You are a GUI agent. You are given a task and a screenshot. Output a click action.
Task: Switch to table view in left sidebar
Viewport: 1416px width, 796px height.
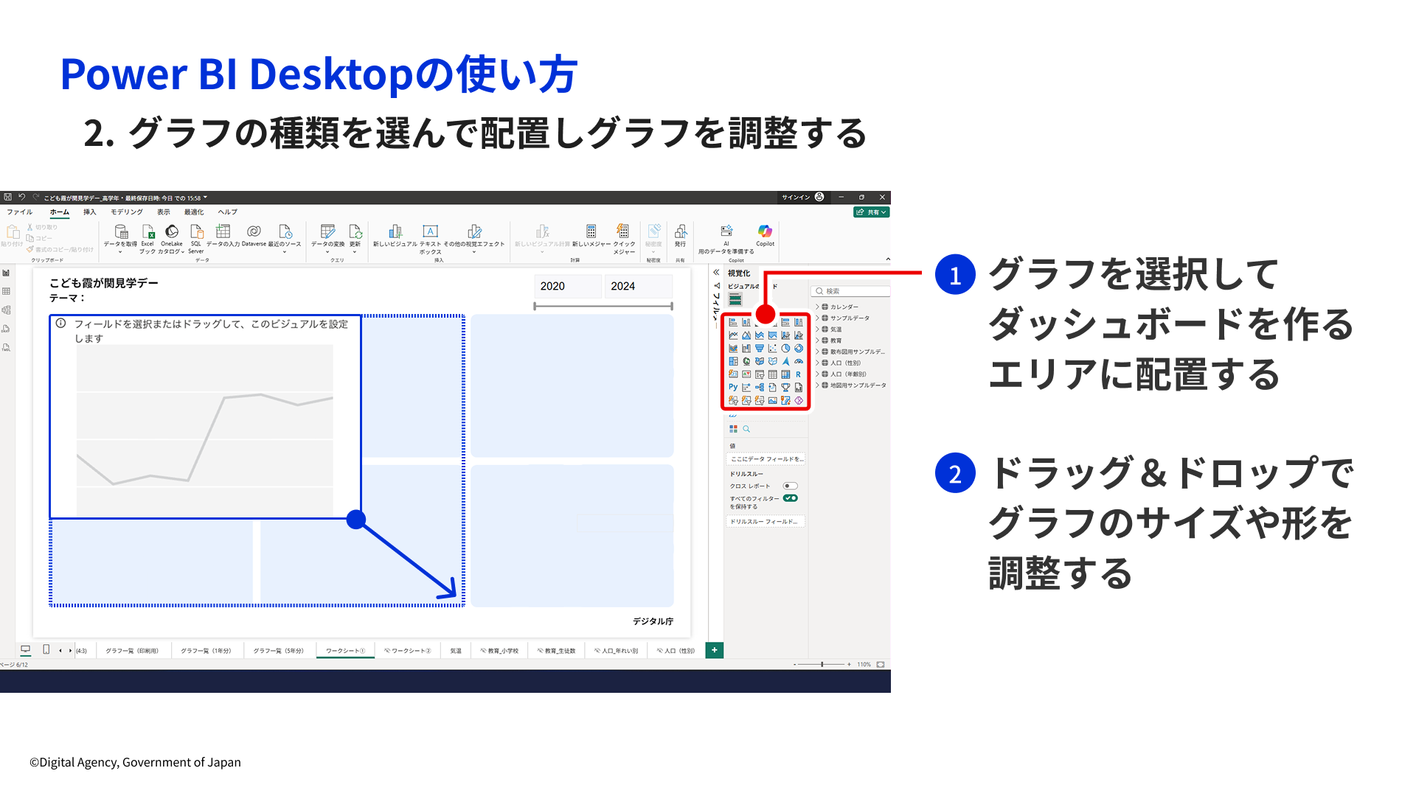(x=7, y=292)
